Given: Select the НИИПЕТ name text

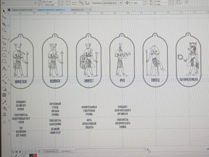Looking at the screenshot, I should click(89, 81).
